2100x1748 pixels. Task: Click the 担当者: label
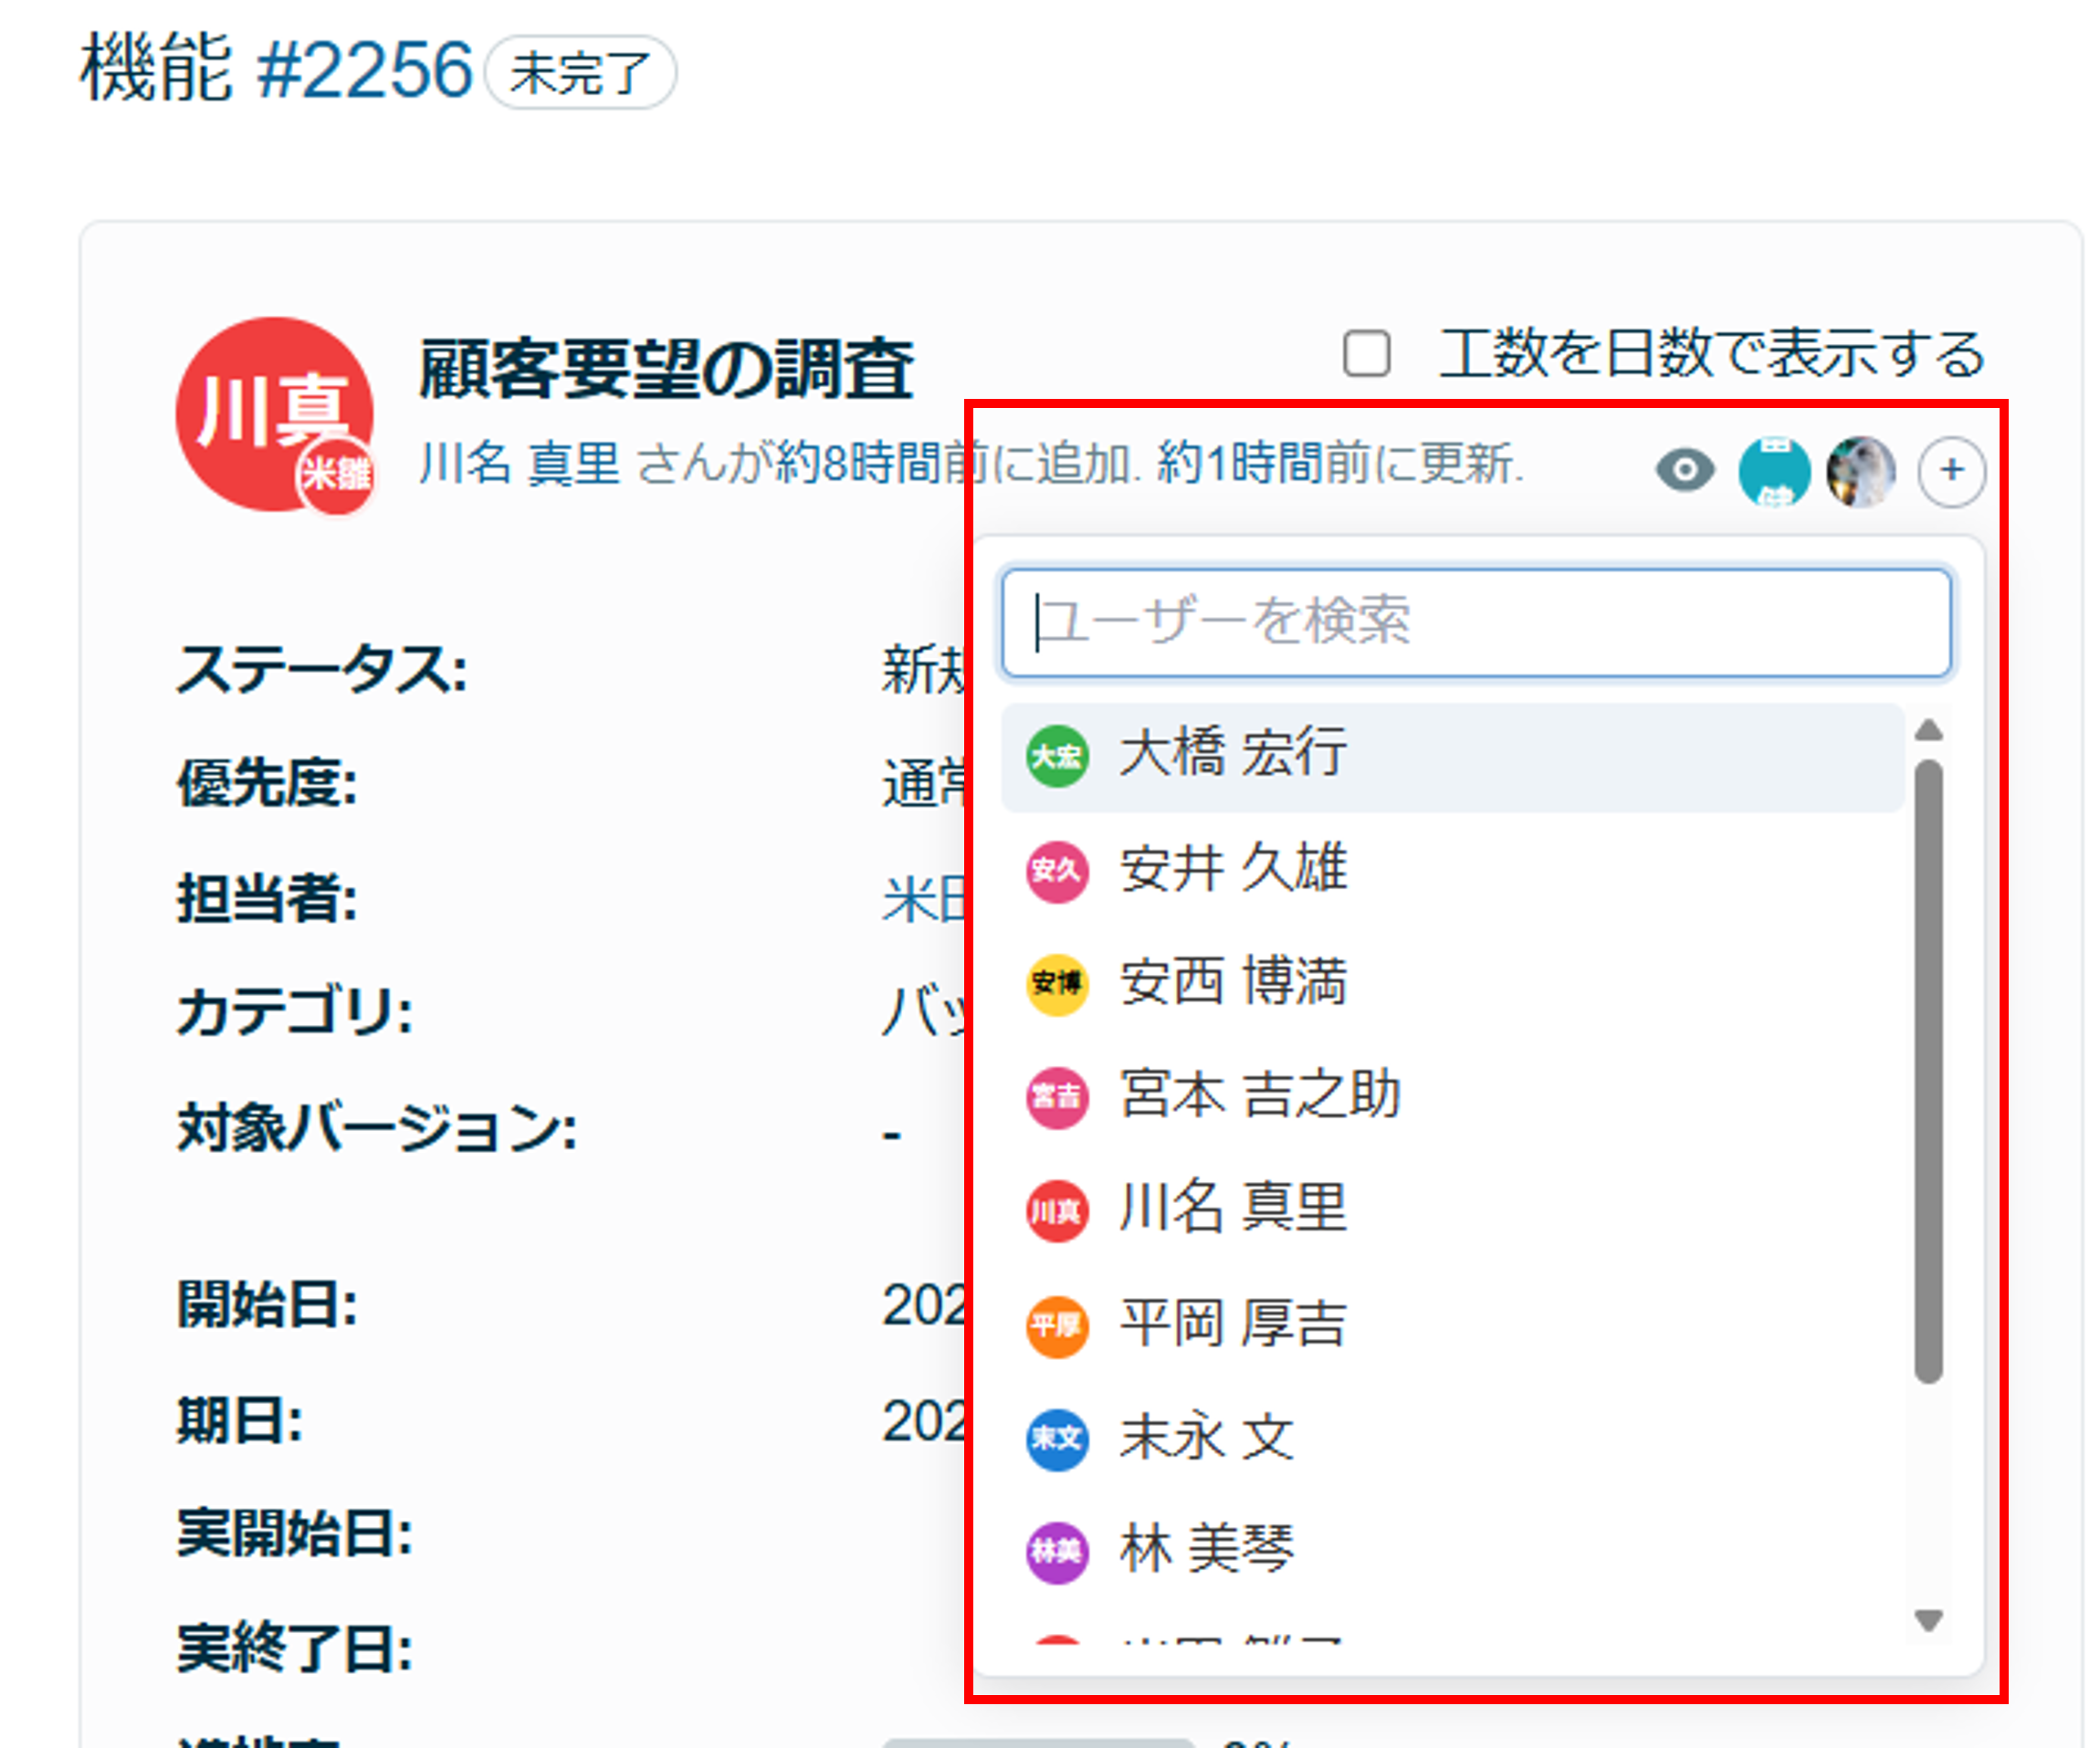pyautogui.click(x=267, y=898)
